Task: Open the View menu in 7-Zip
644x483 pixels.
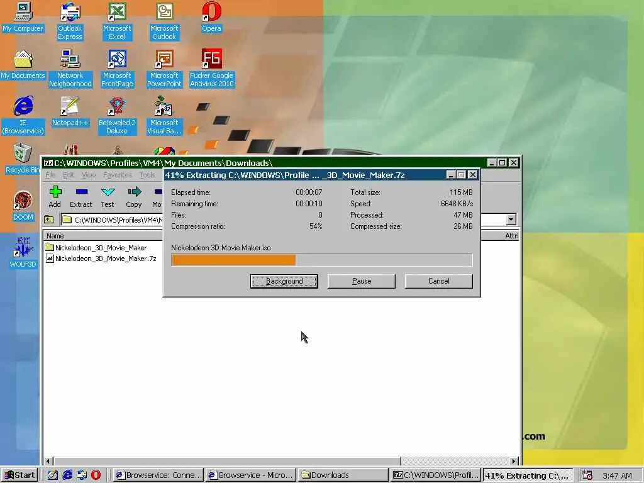Action: (89, 175)
